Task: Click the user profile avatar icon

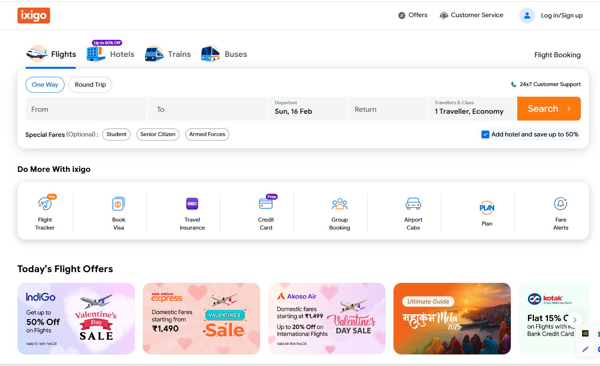Action: click(527, 16)
